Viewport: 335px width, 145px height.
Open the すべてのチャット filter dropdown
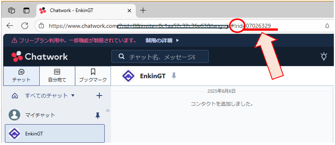(50, 96)
